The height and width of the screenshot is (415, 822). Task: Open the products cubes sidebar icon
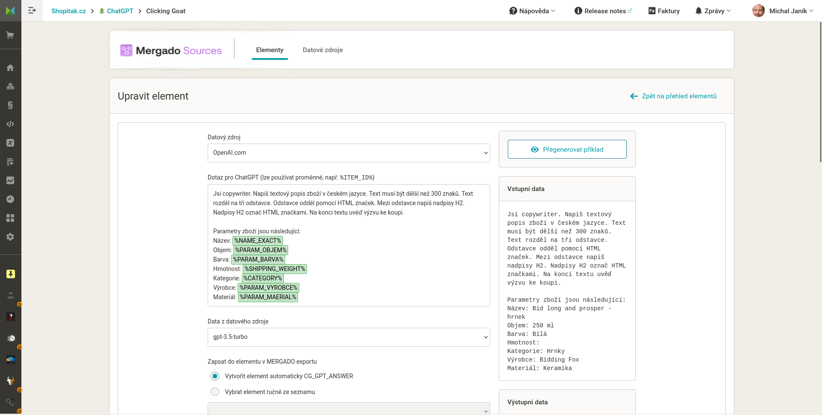click(10, 86)
